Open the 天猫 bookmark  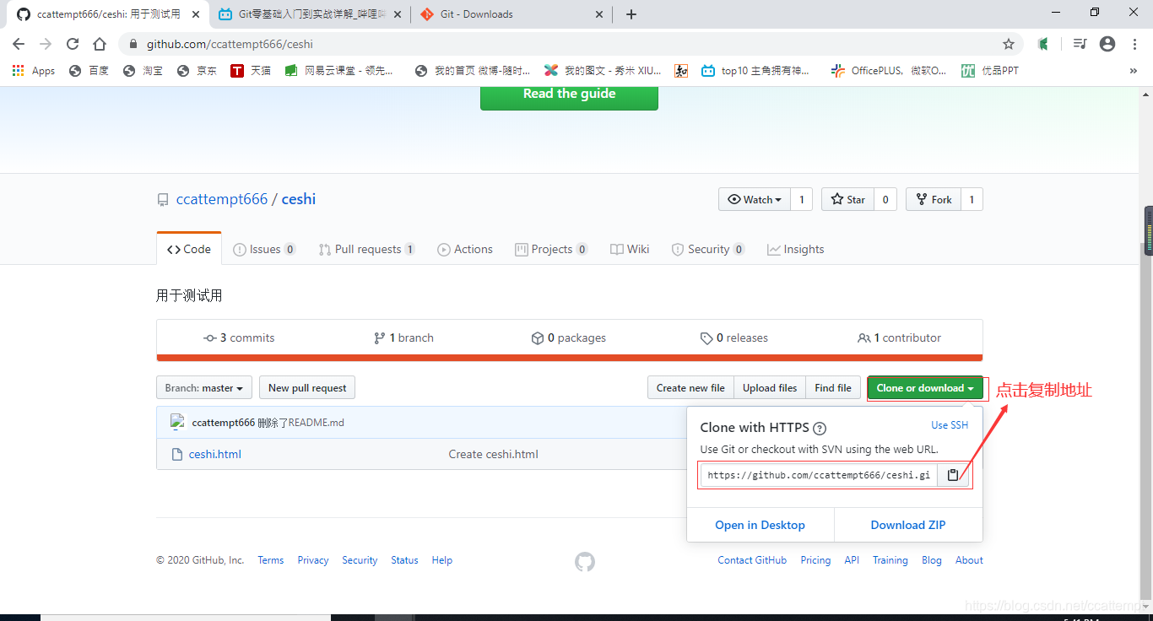click(251, 71)
